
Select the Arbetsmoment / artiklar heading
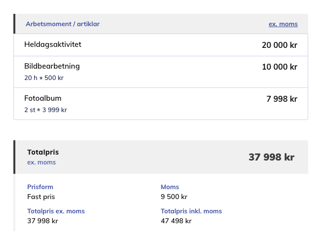(63, 24)
